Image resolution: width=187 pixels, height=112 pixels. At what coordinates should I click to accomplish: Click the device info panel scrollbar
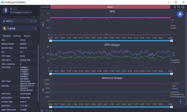pyautogui.click(x=38, y=73)
